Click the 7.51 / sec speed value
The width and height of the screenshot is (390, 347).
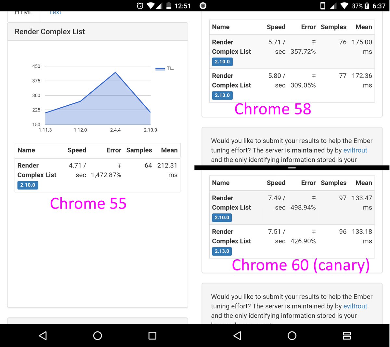coord(277,236)
